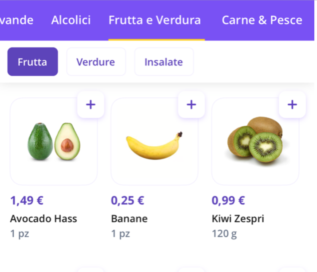
Task: Go to the partially visible Bevande tab
Action: pyautogui.click(x=16, y=20)
